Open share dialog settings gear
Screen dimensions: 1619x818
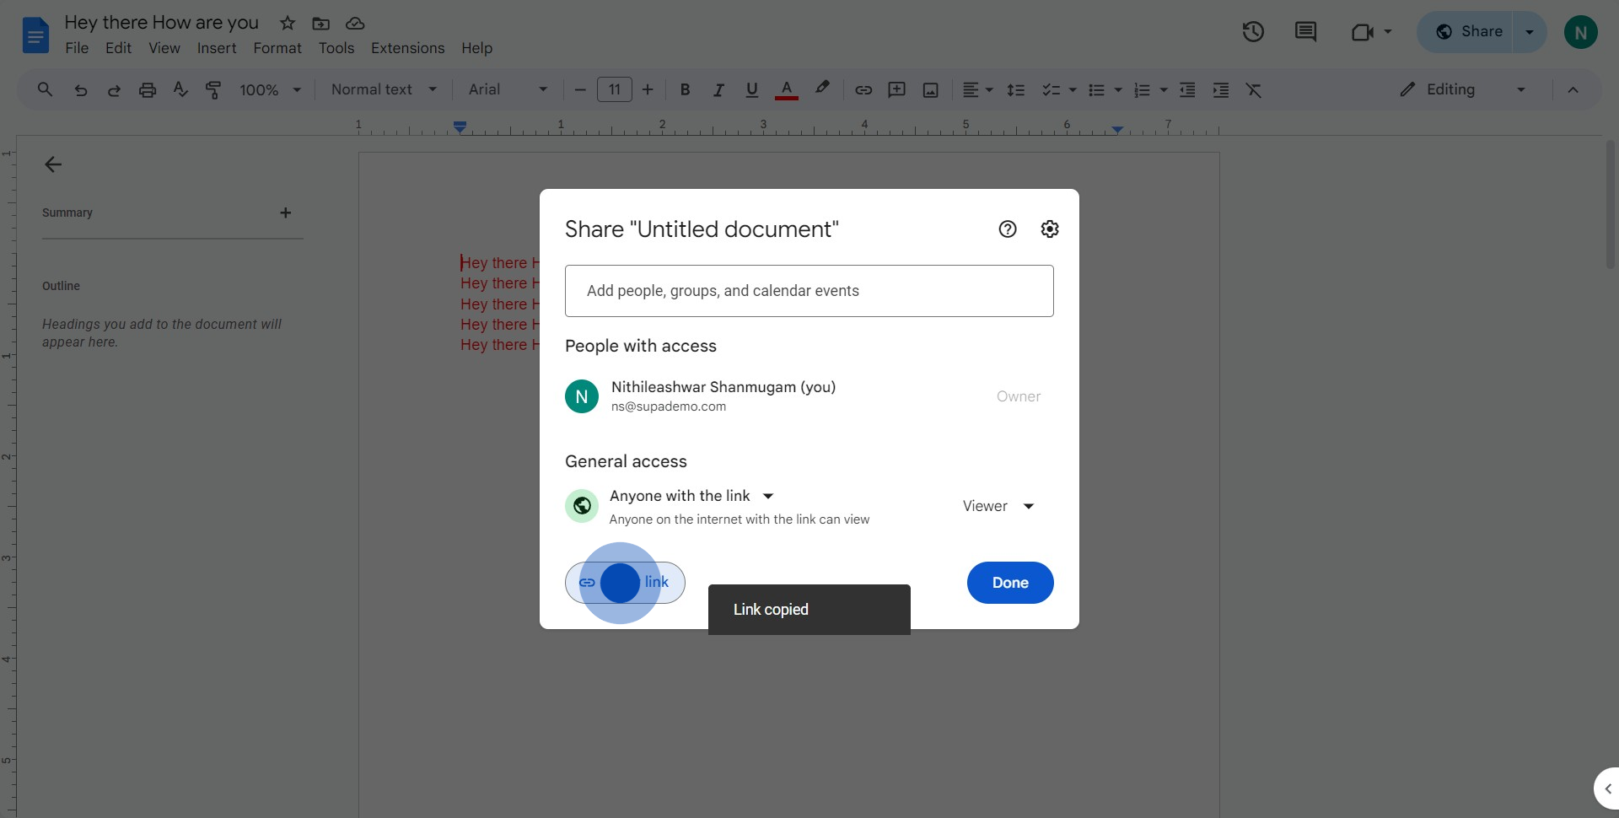click(x=1050, y=229)
